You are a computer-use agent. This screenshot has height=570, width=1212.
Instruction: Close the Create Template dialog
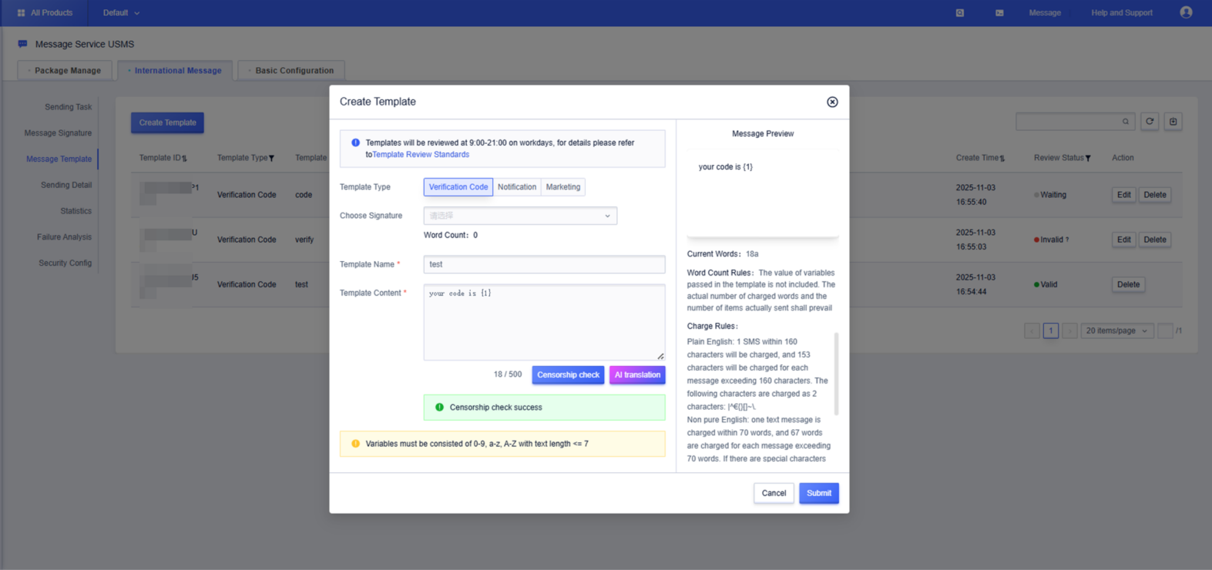832,102
